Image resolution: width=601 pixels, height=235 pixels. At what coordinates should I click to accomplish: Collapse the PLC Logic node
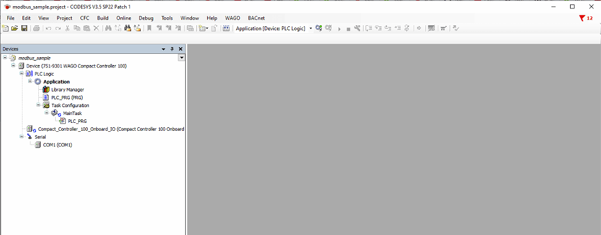pos(22,73)
